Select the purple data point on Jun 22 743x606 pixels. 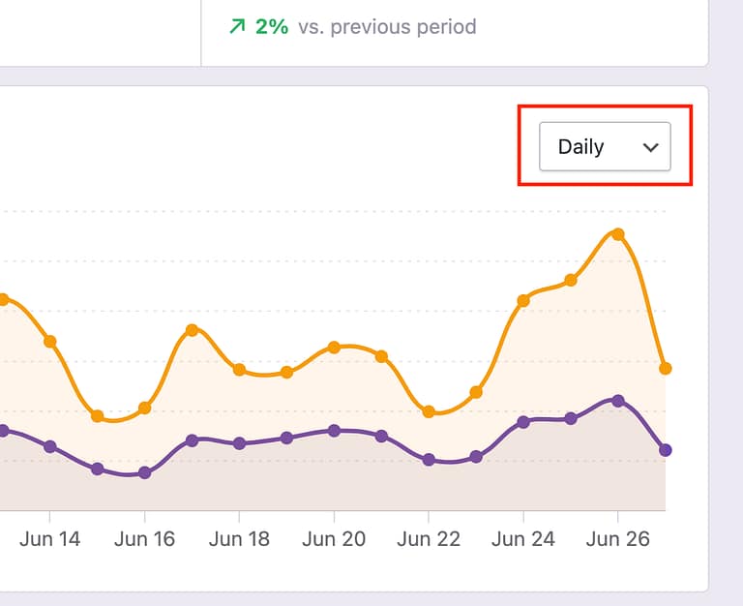tap(429, 460)
